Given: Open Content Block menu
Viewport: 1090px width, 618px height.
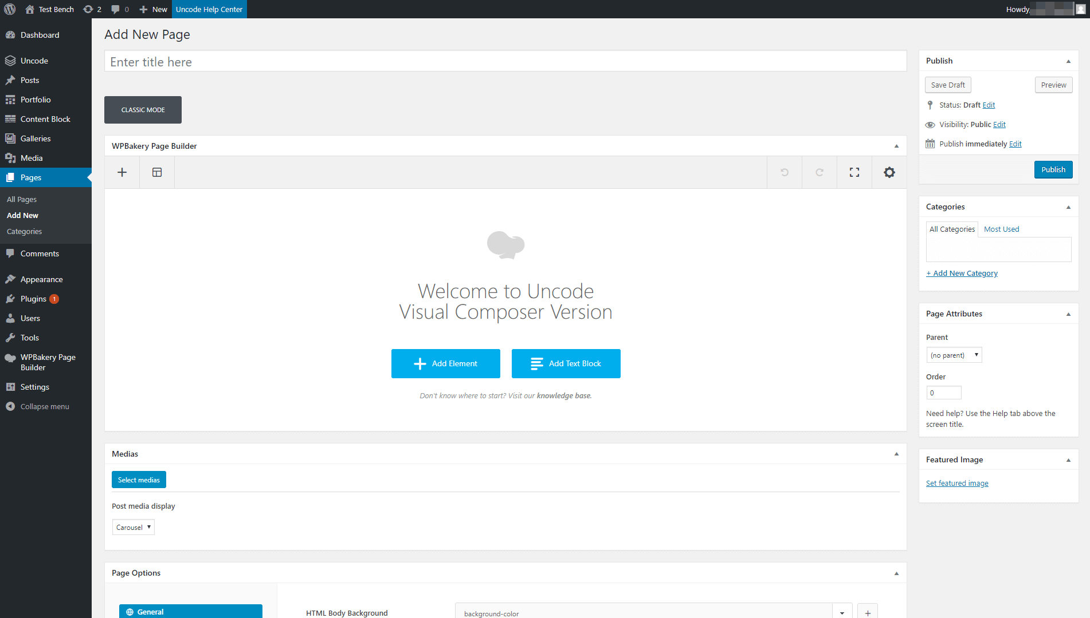Looking at the screenshot, I should (46, 119).
